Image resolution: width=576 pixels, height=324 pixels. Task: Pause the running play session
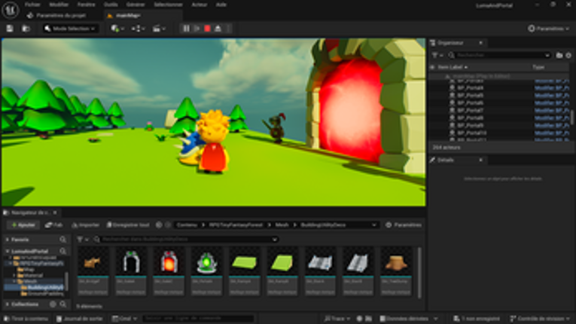(x=186, y=29)
